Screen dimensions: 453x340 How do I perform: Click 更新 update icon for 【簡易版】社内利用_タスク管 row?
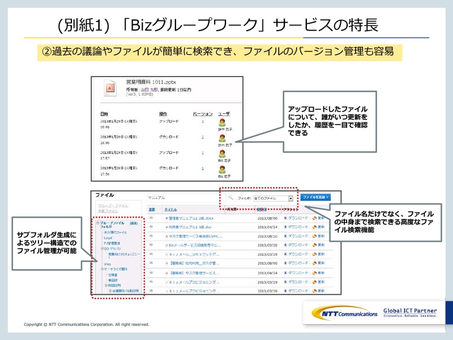pyautogui.click(x=314, y=263)
